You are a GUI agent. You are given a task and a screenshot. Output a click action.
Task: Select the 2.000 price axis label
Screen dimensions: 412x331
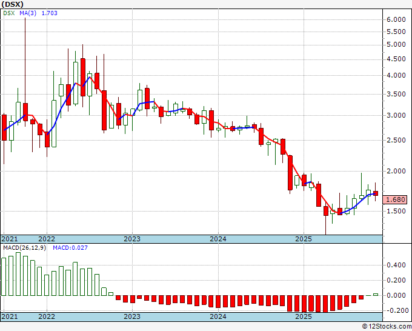396,171
